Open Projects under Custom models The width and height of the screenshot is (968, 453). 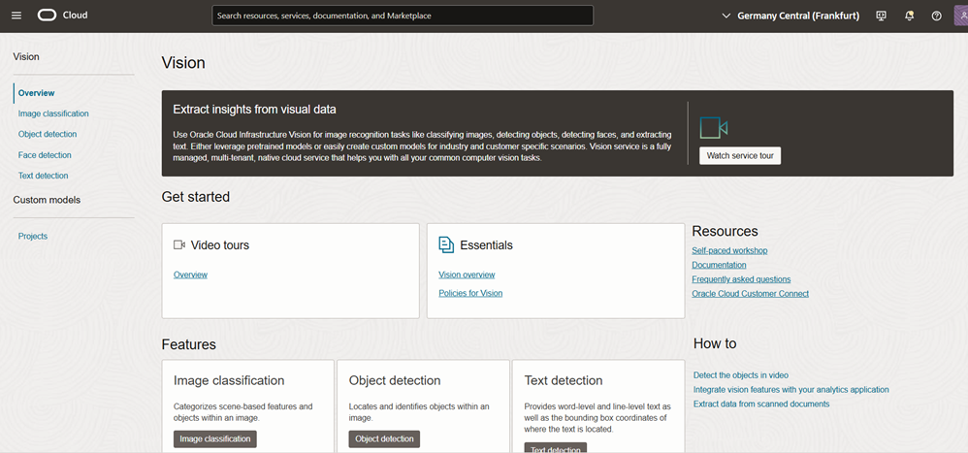point(33,236)
